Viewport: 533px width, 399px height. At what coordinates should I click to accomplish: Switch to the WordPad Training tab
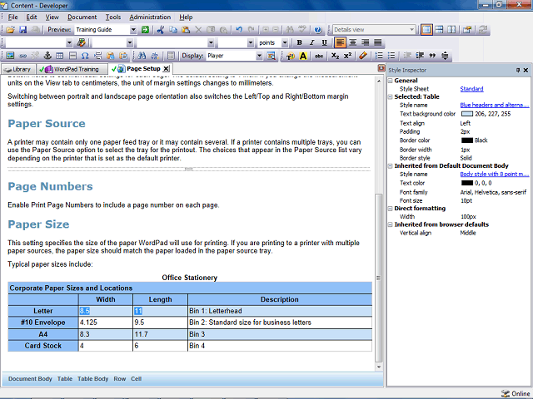[x=72, y=69]
